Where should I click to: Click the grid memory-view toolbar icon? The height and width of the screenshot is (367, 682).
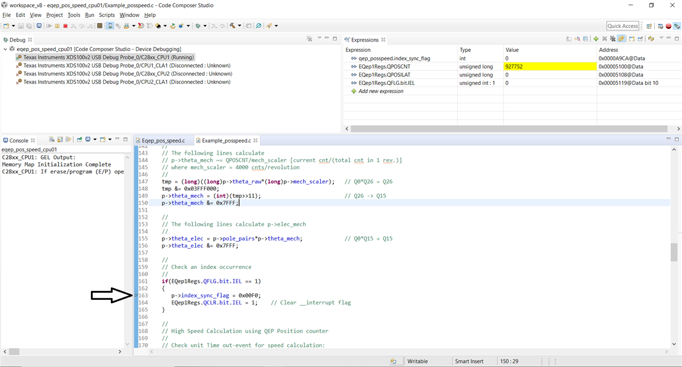click(99, 26)
